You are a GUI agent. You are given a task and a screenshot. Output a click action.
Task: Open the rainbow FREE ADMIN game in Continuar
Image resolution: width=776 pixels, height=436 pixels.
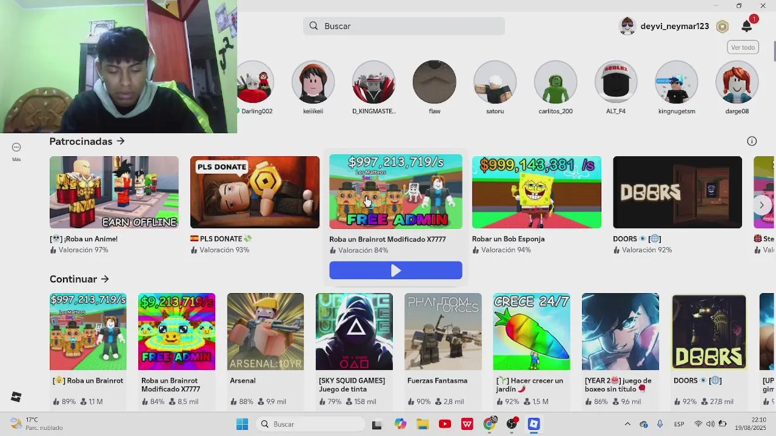[x=176, y=331]
